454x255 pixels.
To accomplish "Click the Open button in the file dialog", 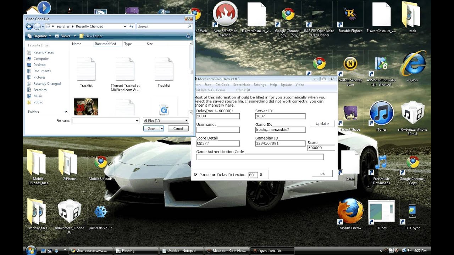I will pos(151,129).
